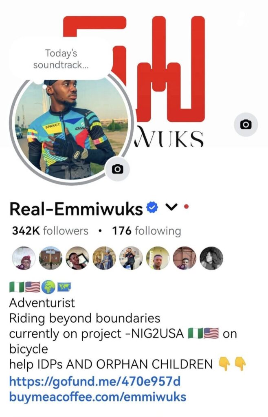Open the gofund.me/470e957d link
Viewport: 268px width, 417px height.
(95, 381)
